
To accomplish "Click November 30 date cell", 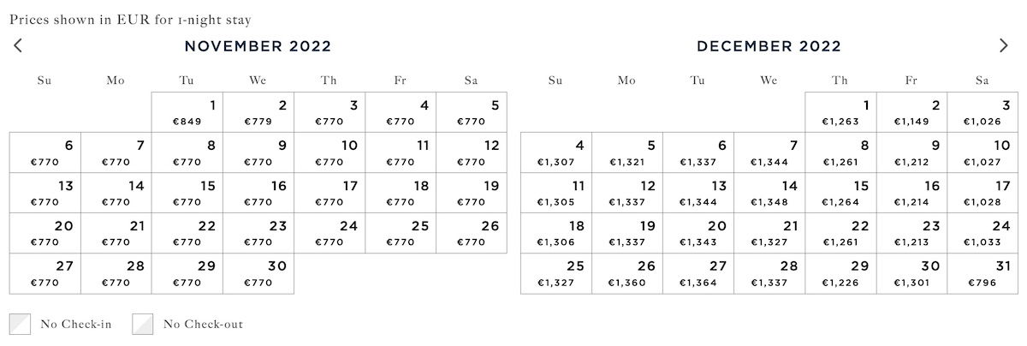I will 258,274.
